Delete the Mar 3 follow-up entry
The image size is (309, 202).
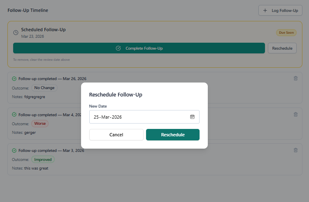[295, 150]
